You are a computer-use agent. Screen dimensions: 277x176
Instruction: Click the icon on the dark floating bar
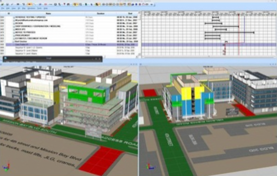pyautogui.click(x=5, y=58)
